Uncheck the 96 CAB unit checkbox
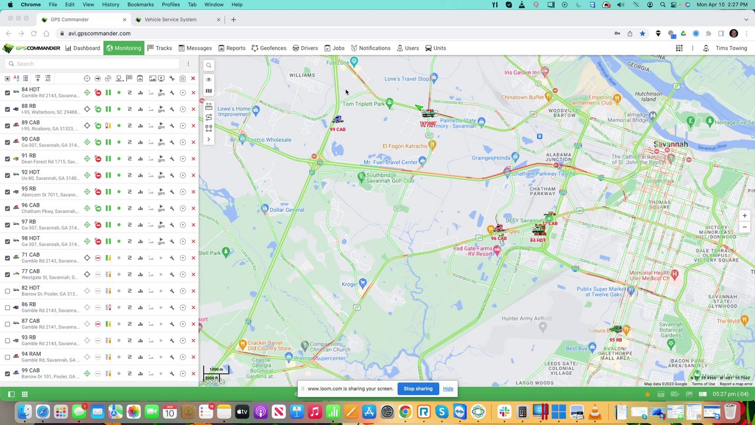Image resolution: width=755 pixels, height=425 pixels. [7, 208]
